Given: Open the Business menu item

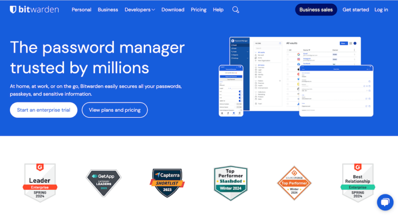Looking at the screenshot, I should (108, 9).
